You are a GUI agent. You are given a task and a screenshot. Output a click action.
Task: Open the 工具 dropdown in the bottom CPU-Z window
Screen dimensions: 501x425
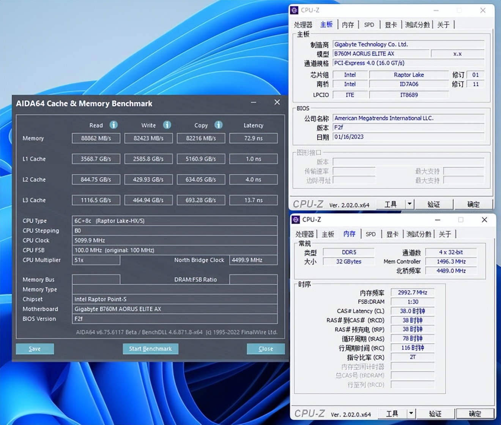coord(392,414)
